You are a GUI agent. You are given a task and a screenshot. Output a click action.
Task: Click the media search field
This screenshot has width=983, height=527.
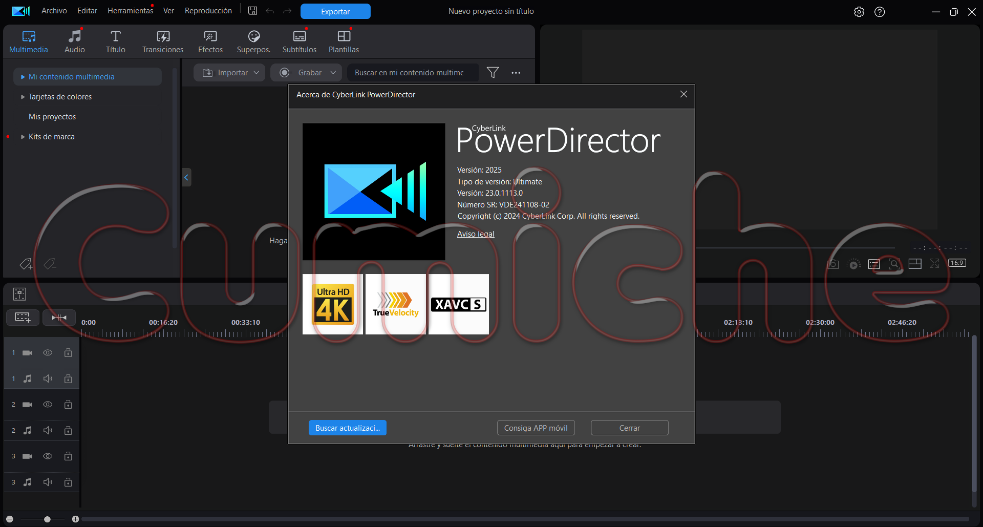[x=413, y=73]
